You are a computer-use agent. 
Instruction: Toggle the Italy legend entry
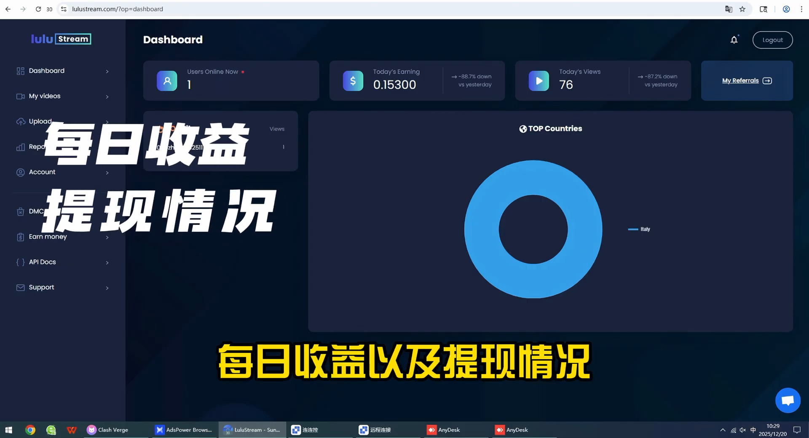(639, 229)
